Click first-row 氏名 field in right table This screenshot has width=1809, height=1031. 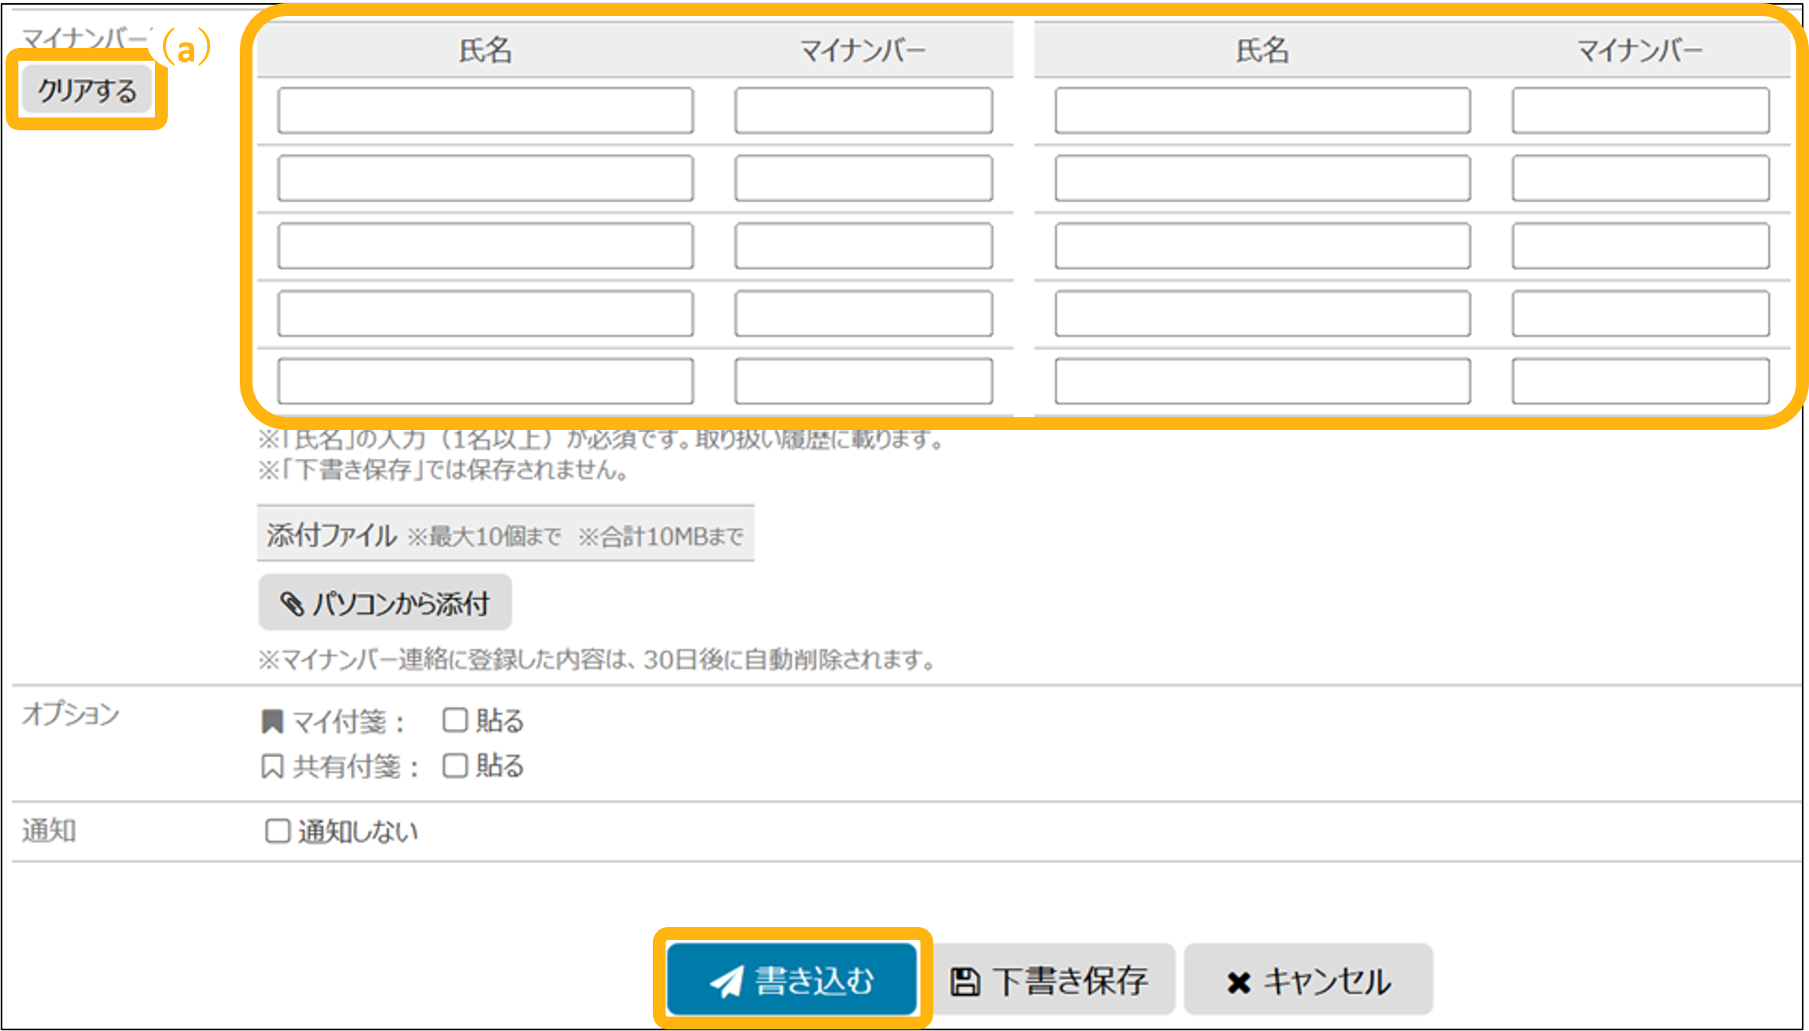point(1262,110)
